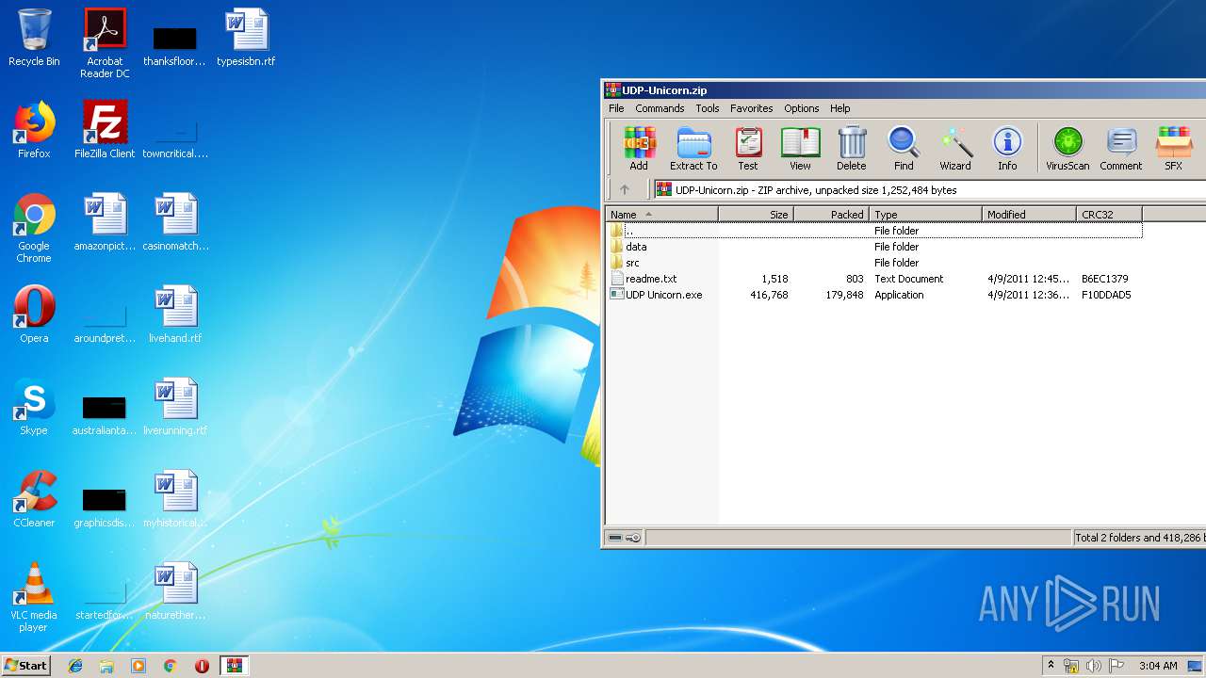Sort by the Type column header
The image size is (1206, 678).
coord(925,215)
